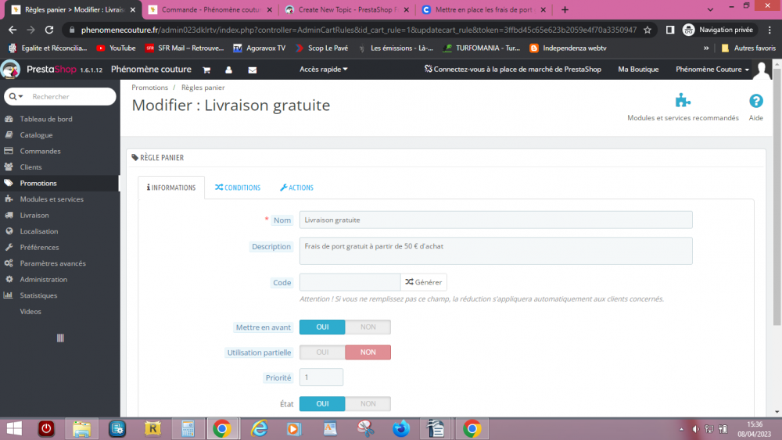Image resolution: width=782 pixels, height=440 pixels.
Task: Close the Commande - Phénomène couture tab
Action: tap(269, 9)
